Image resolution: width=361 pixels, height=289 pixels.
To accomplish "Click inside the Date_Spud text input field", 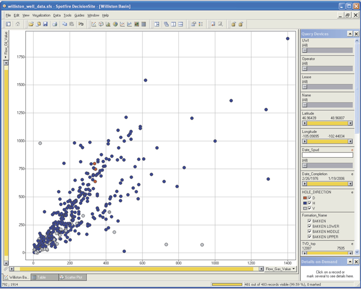I will [x=327, y=155].
